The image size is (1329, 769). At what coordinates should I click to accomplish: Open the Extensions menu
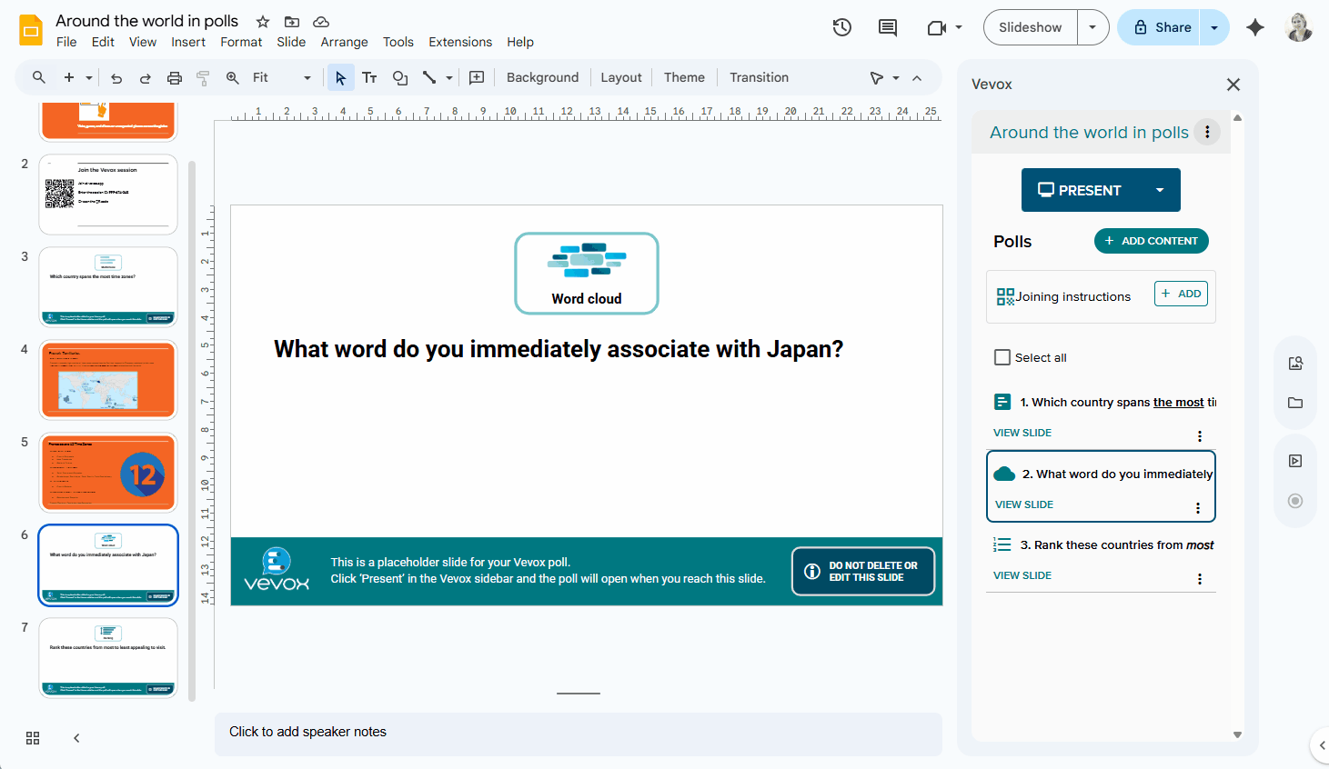[x=459, y=42]
